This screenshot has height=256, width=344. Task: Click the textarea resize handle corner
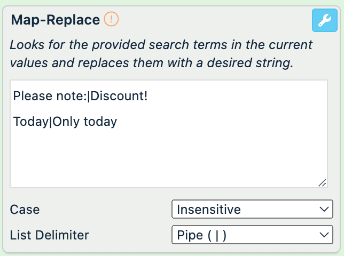pyautogui.click(x=322, y=182)
